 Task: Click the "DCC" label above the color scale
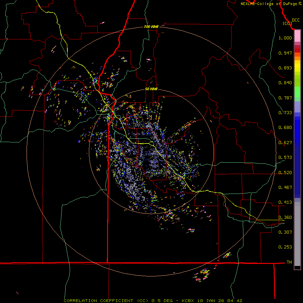click(x=296, y=20)
